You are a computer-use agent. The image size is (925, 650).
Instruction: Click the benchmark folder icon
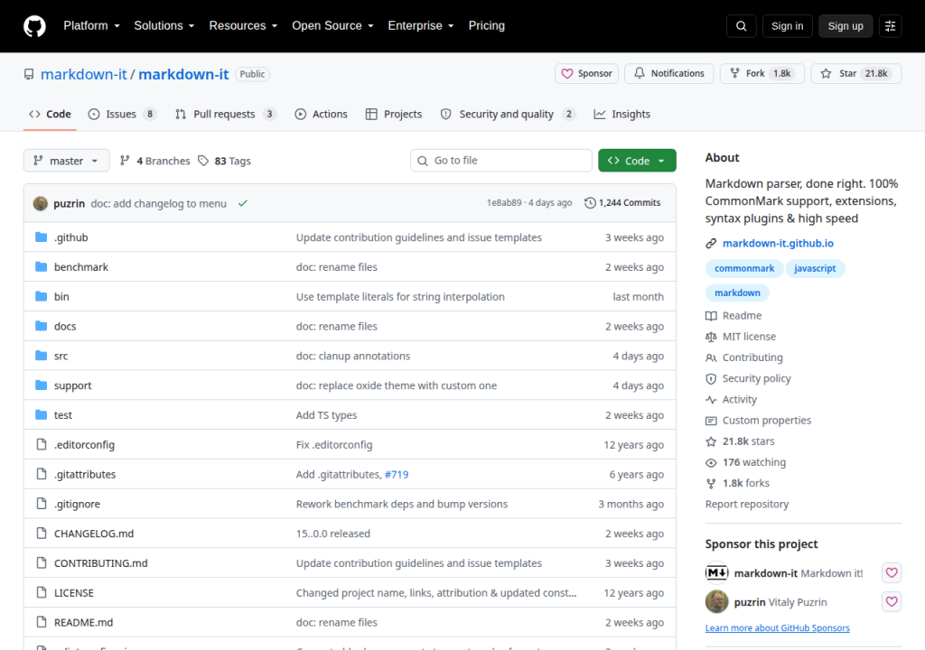click(x=41, y=266)
